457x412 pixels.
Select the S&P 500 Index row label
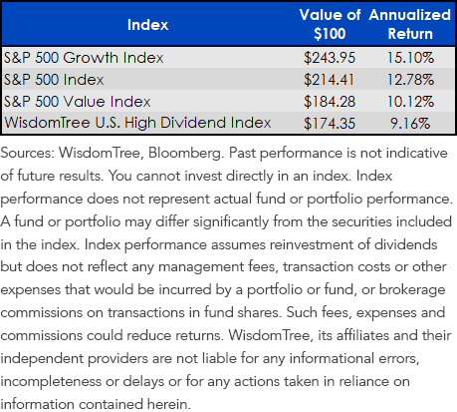coord(54,80)
